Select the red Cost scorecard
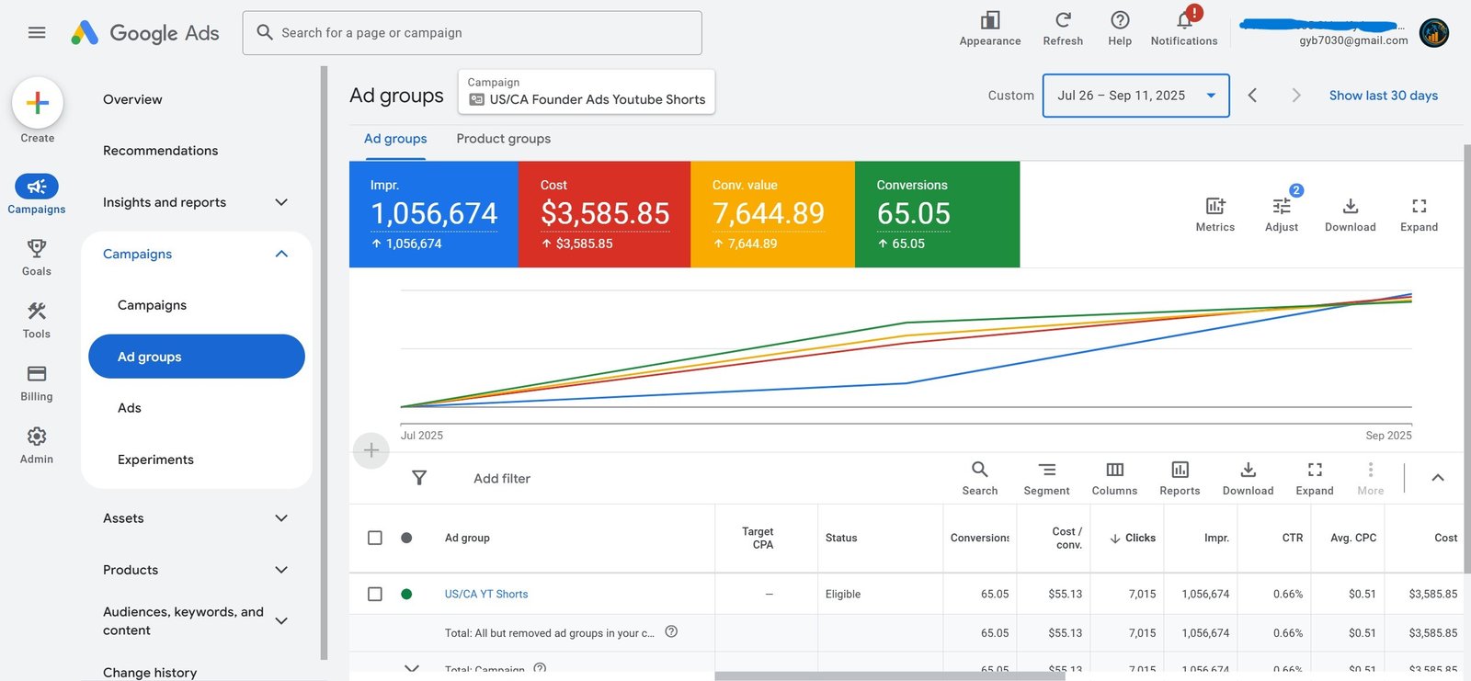This screenshot has width=1471, height=681. pyautogui.click(x=605, y=214)
